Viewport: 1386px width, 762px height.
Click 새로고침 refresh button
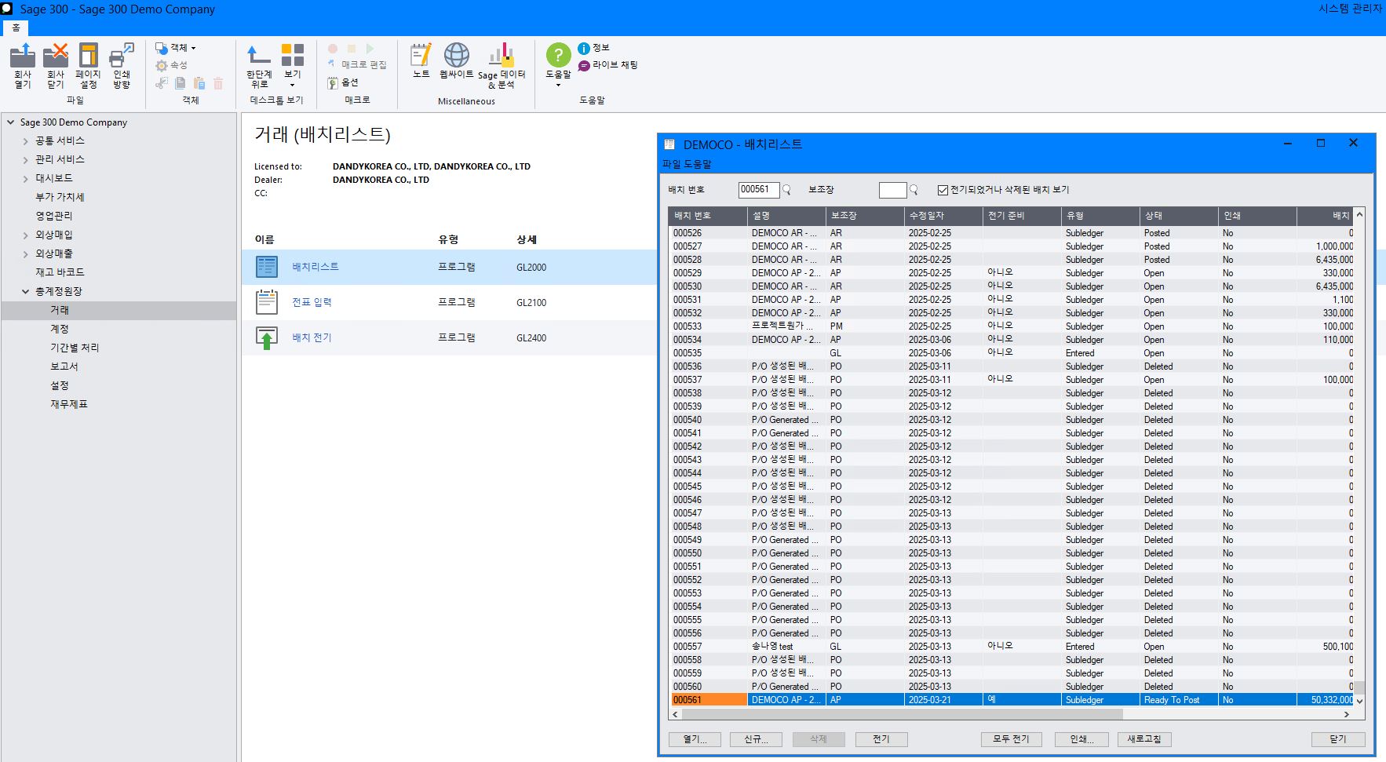[x=1143, y=739]
